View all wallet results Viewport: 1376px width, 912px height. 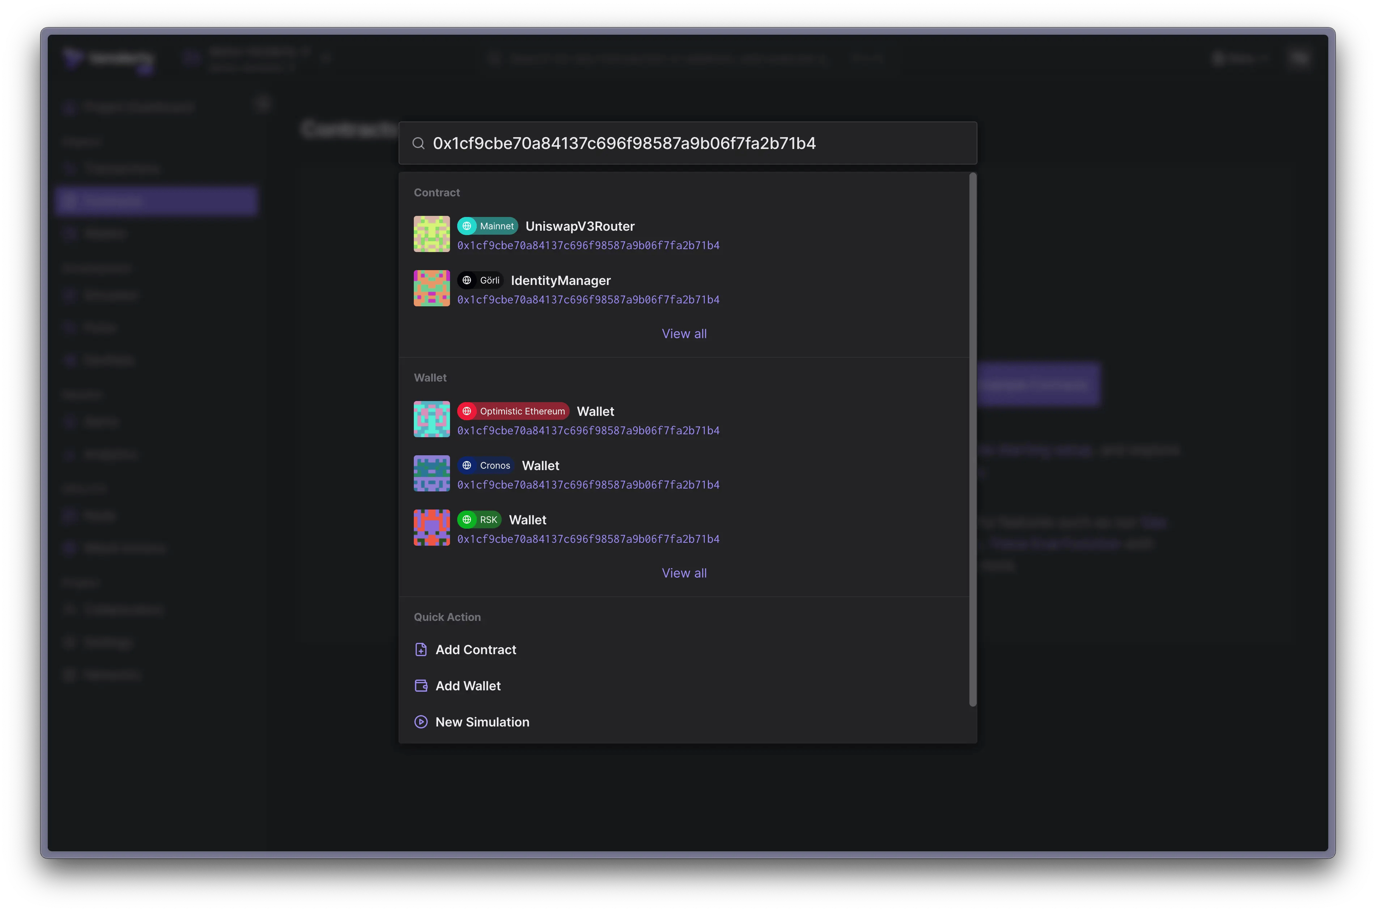(x=684, y=573)
